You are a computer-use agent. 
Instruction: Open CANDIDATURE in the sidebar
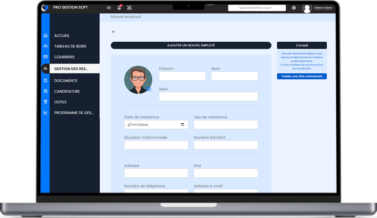point(67,91)
